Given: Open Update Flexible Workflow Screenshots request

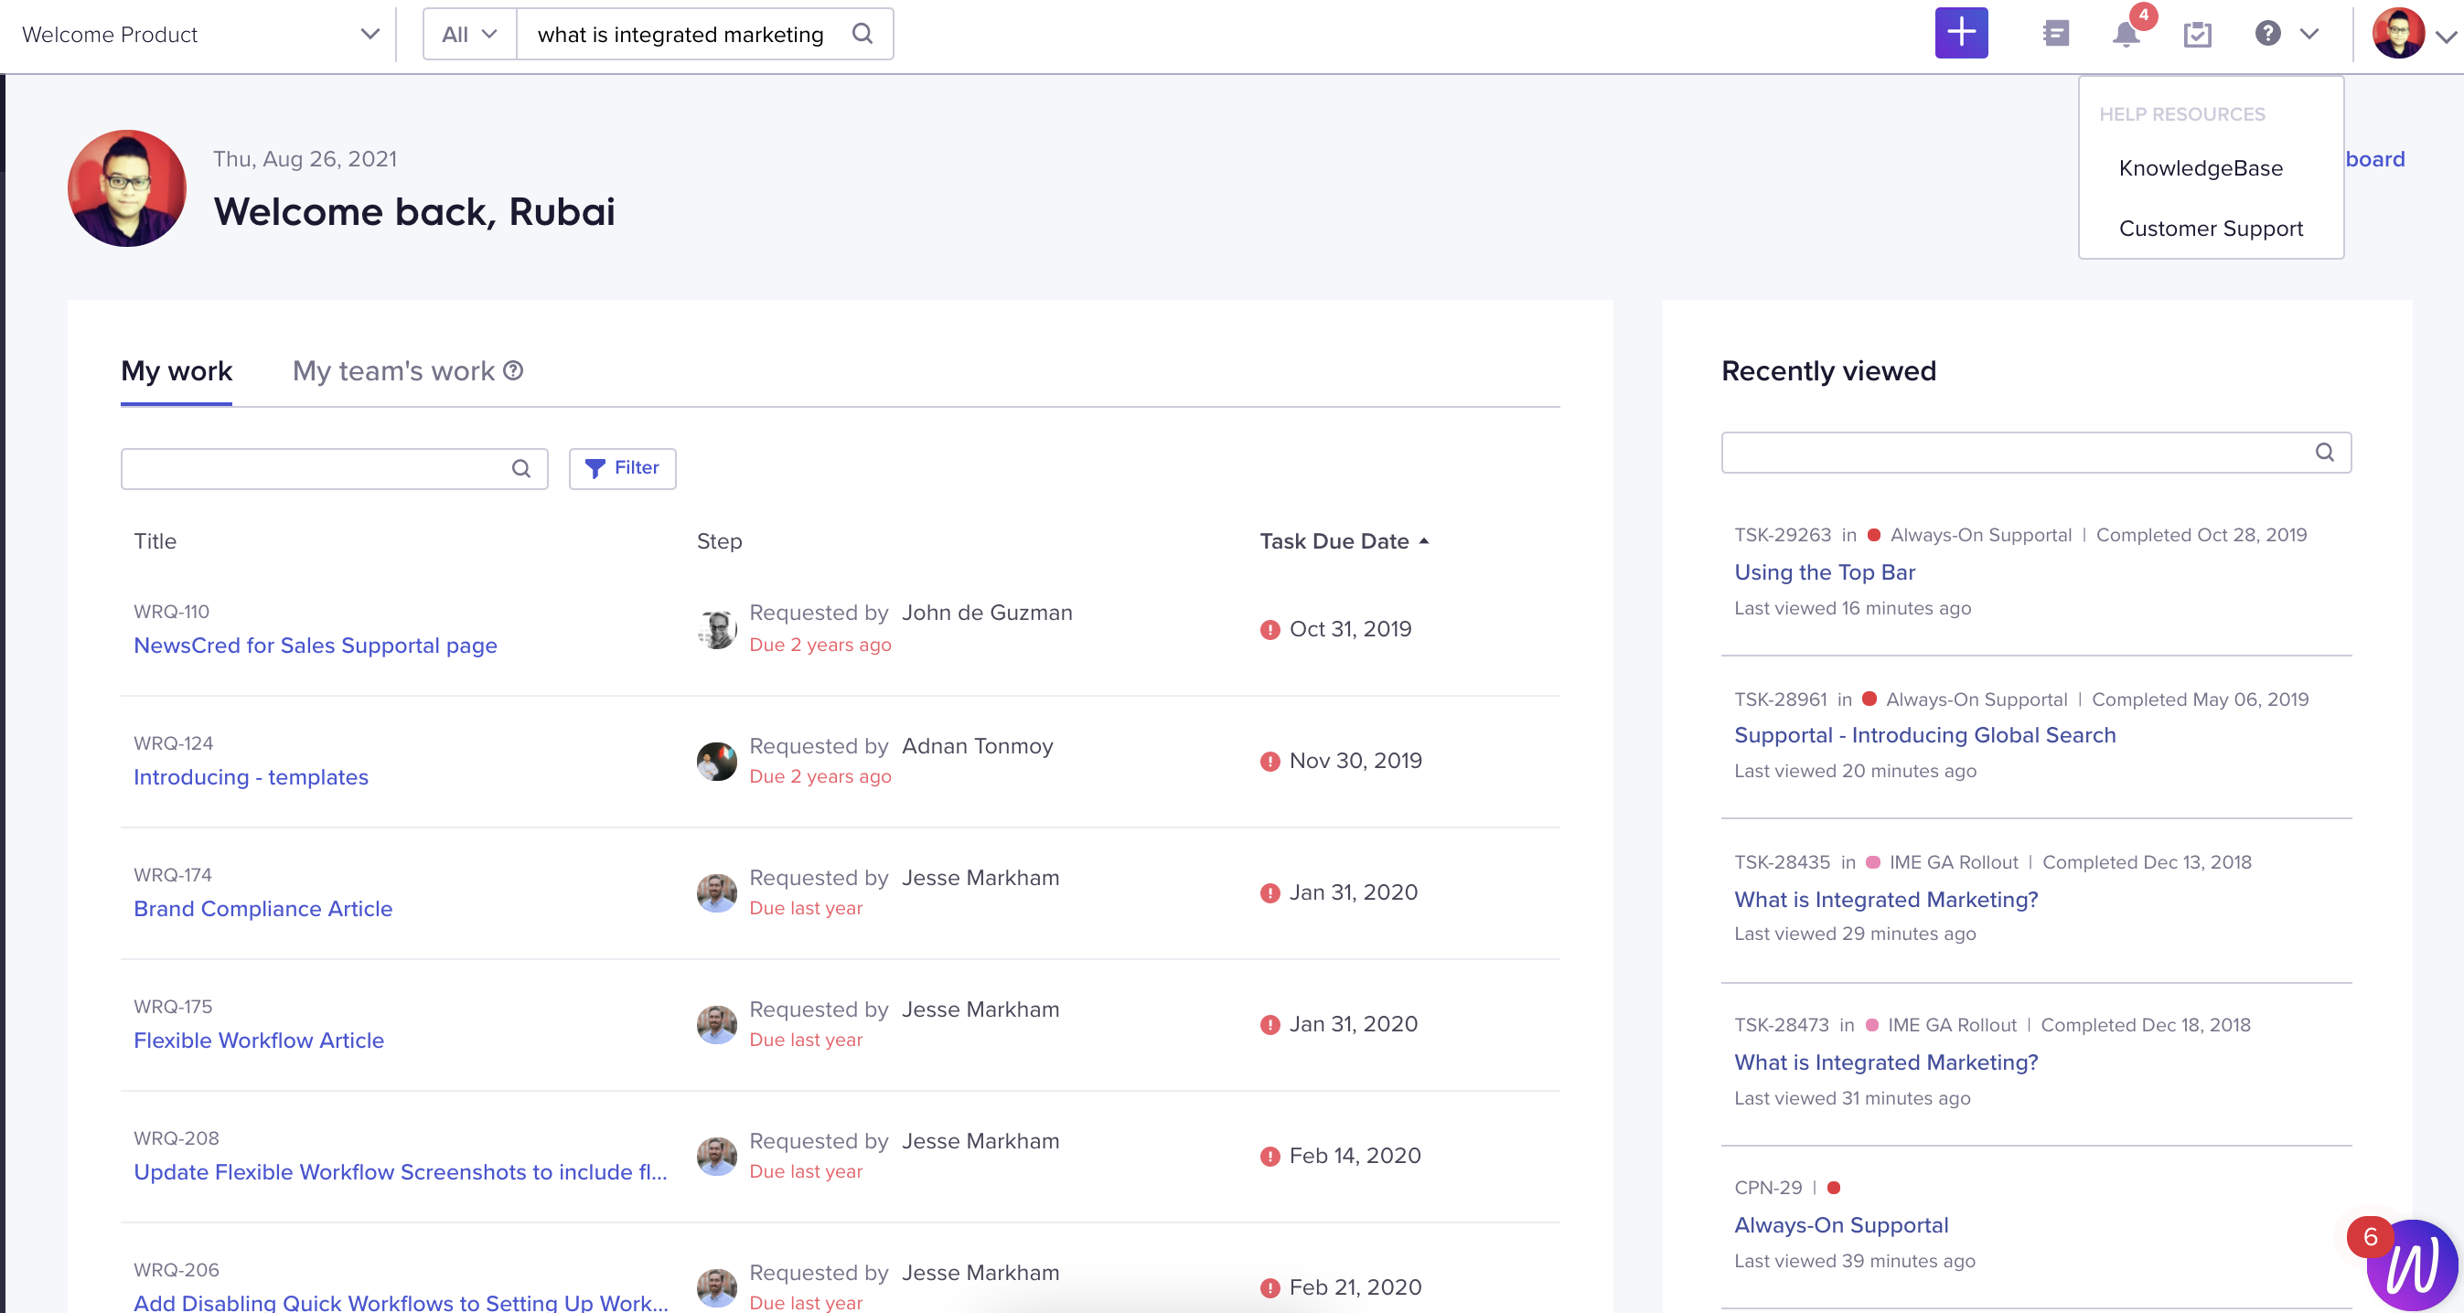Looking at the screenshot, I should point(400,1172).
